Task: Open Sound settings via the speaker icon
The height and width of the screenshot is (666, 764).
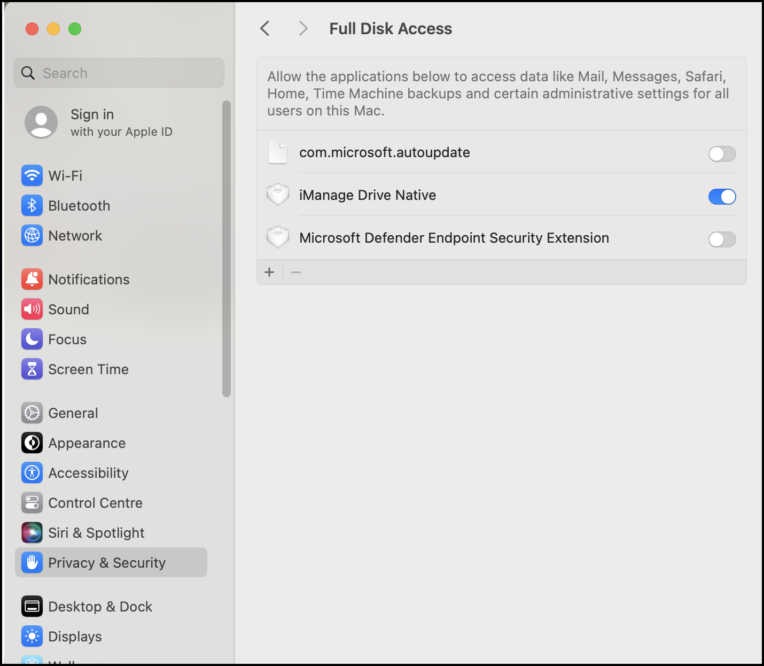Action: [32, 309]
